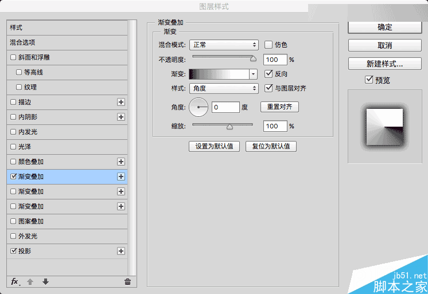Click the 确定 button
Image resolution: width=428 pixels, height=294 pixels.
[x=385, y=28]
